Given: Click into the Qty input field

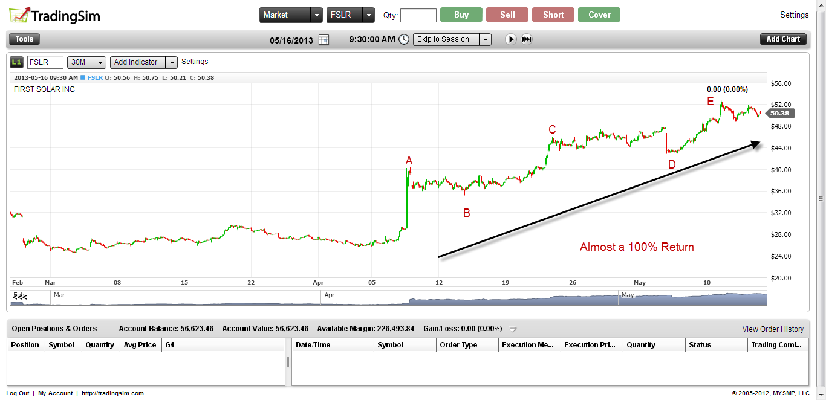Looking at the screenshot, I should tap(418, 15).
